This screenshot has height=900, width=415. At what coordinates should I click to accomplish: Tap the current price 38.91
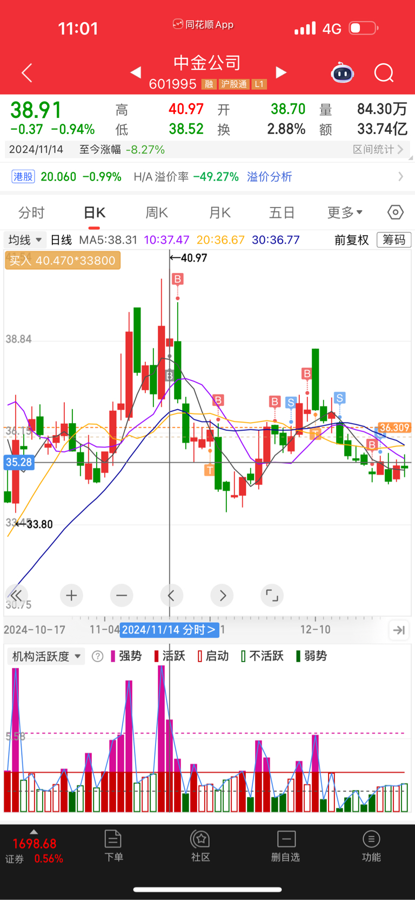36,110
